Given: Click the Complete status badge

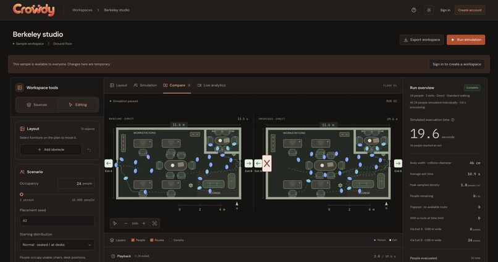Looking at the screenshot, I should [472, 88].
